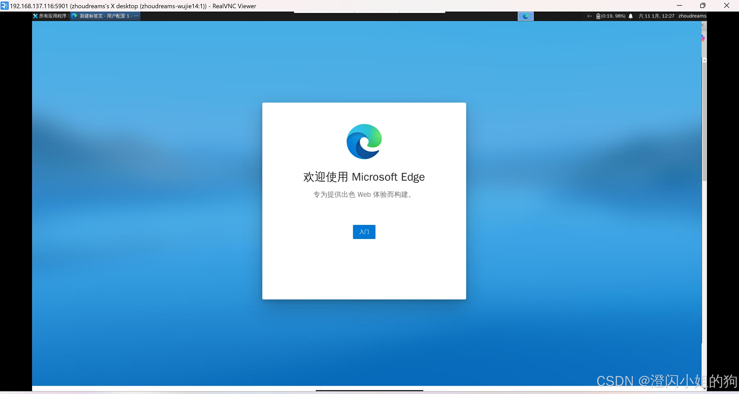
Task: Click the Microsoft Edge logo in dialog
Action: (x=364, y=141)
